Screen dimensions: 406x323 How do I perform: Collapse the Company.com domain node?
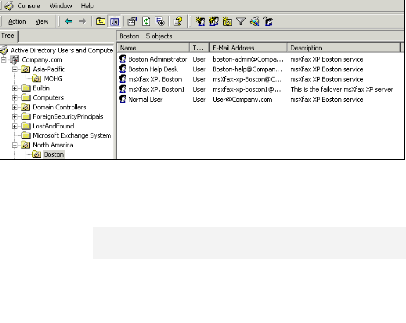(4, 60)
